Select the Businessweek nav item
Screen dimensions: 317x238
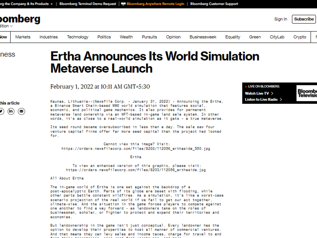203,37
